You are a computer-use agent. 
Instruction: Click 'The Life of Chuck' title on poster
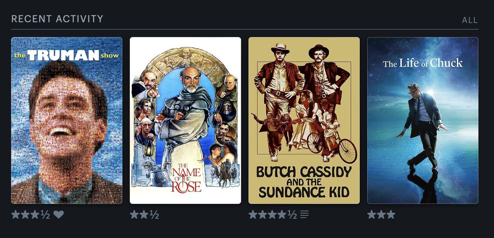[x=423, y=63]
